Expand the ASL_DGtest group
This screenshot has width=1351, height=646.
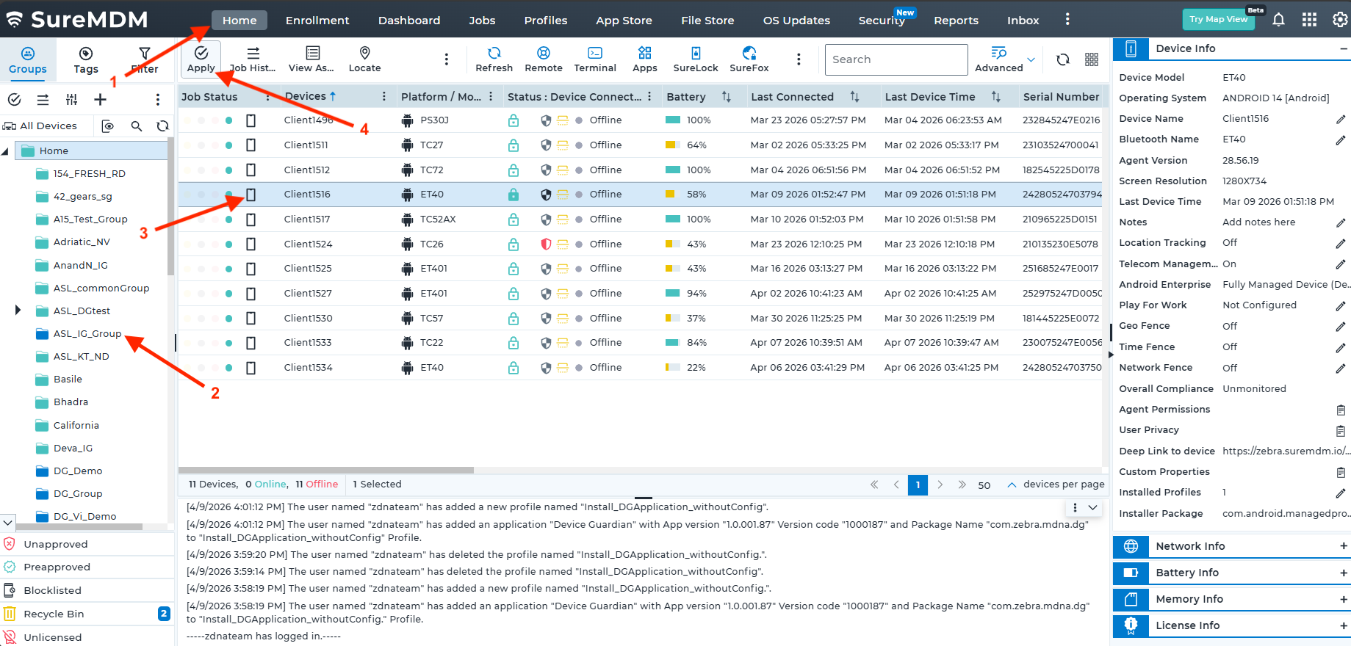18,311
